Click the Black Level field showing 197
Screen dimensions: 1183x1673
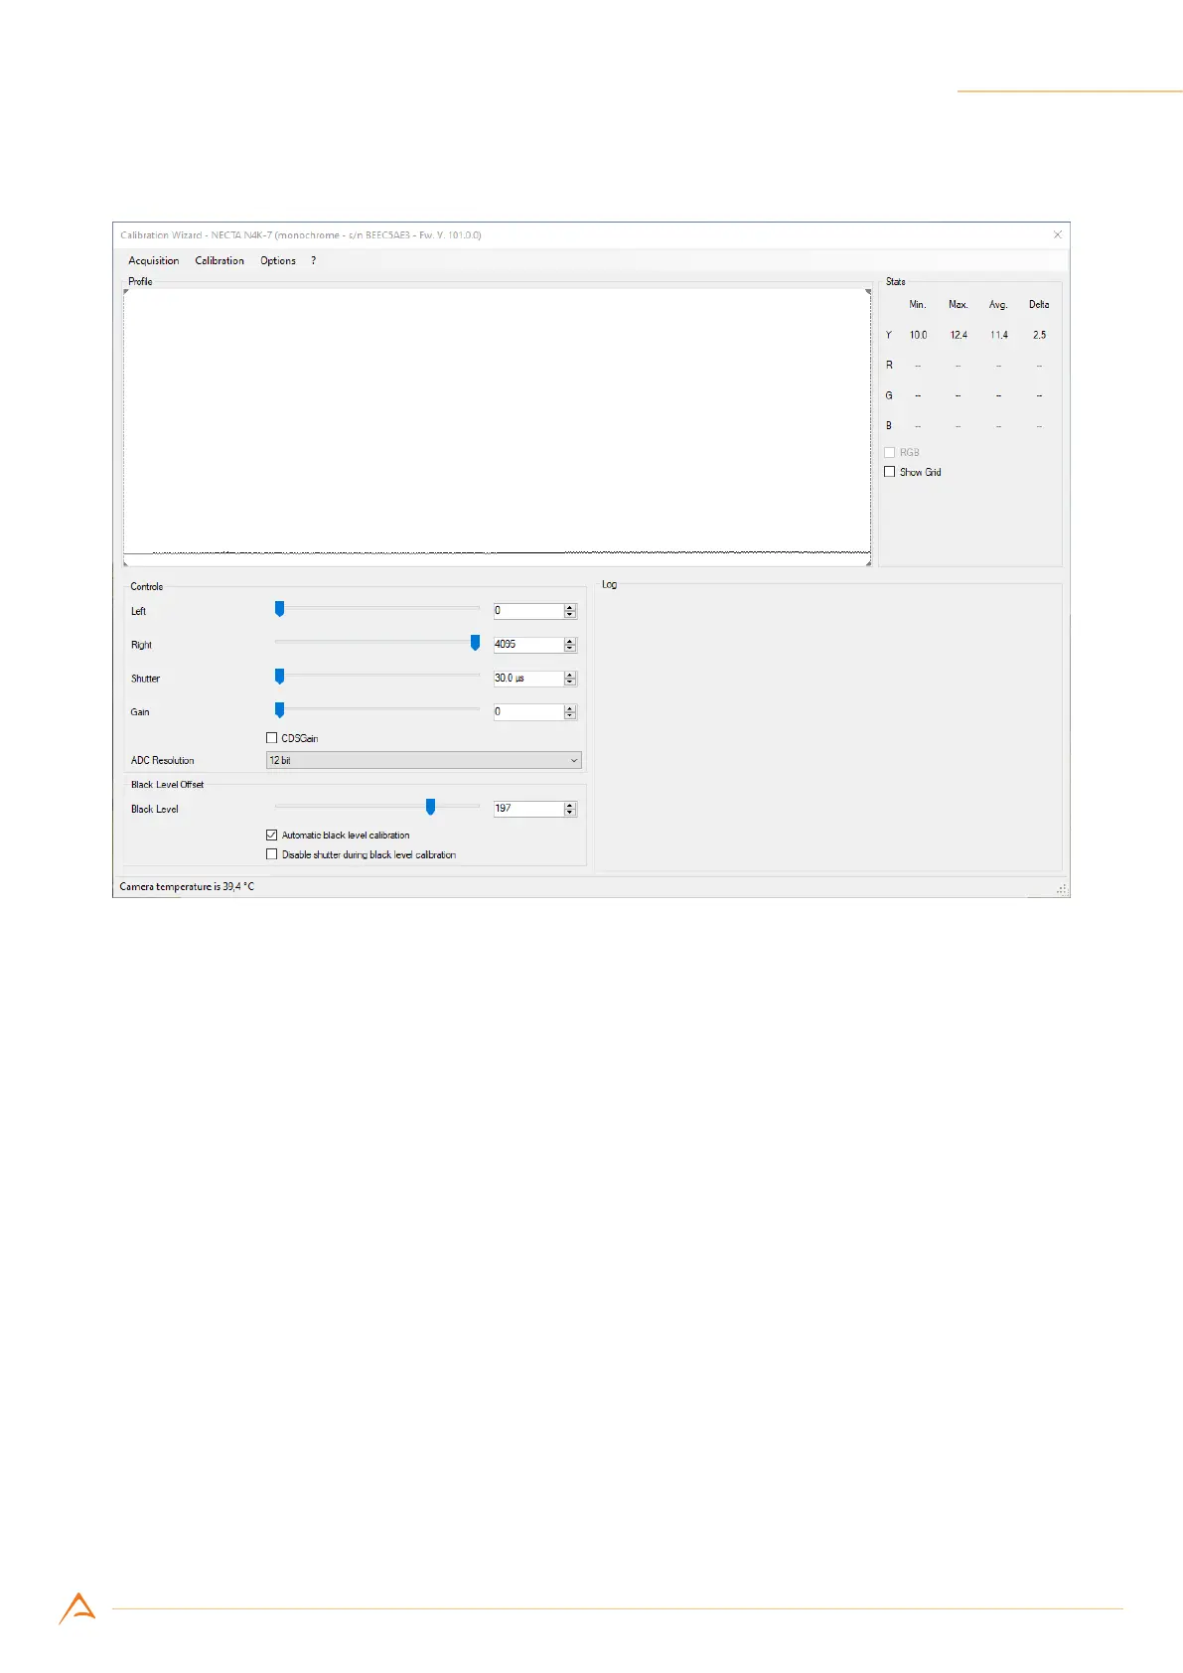tap(528, 809)
